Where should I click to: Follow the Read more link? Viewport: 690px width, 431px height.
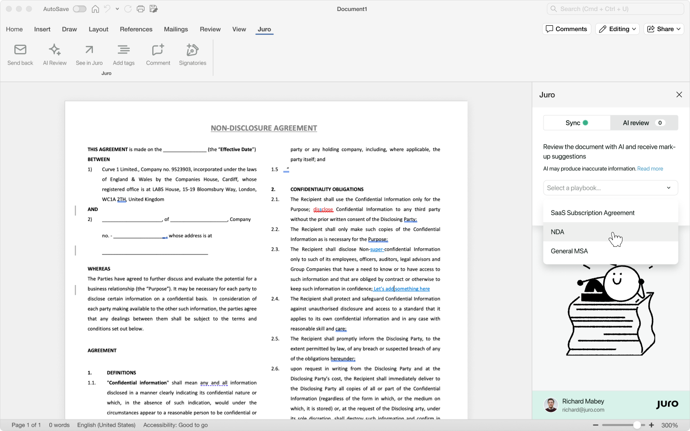pyautogui.click(x=650, y=169)
